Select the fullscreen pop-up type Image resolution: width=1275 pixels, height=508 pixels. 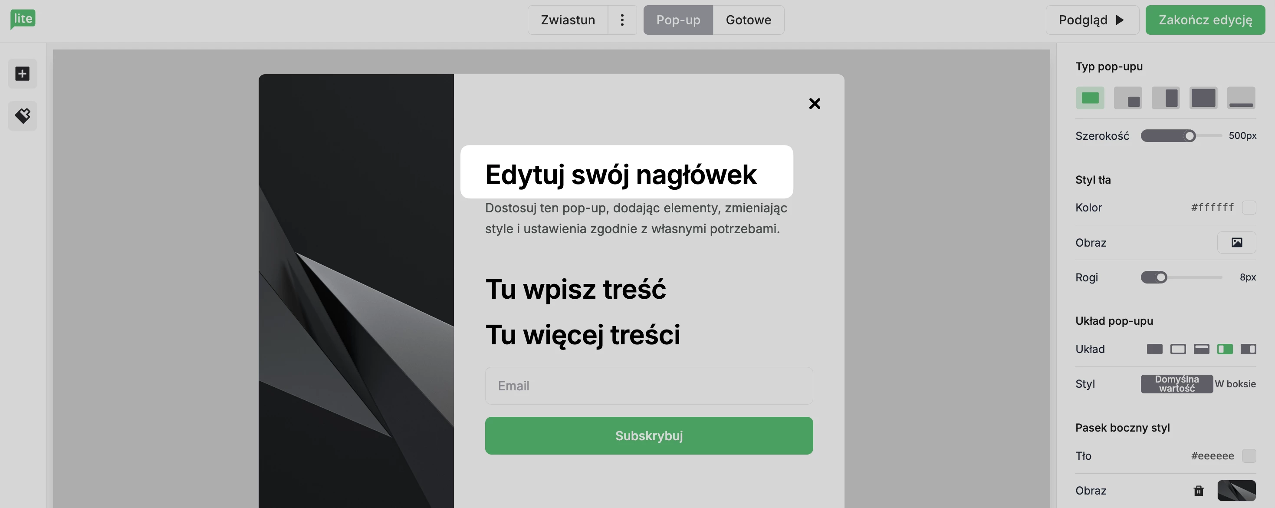click(1203, 98)
